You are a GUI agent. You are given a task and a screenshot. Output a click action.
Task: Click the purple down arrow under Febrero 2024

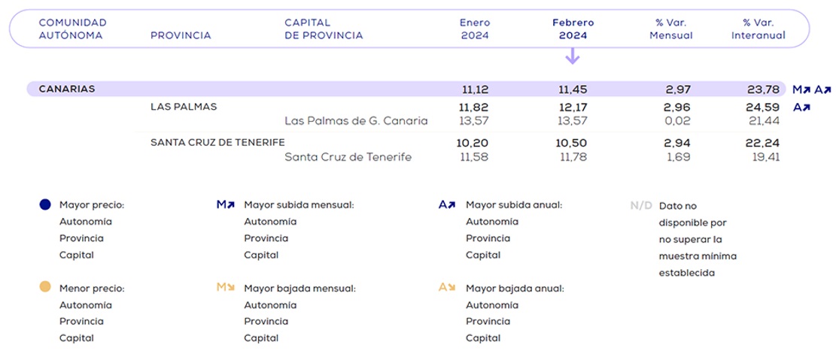coord(573,56)
